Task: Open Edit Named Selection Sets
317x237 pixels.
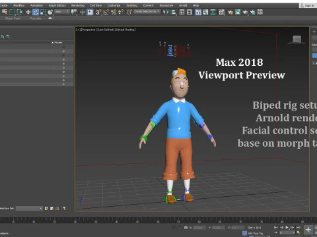Action: [x=129, y=12]
